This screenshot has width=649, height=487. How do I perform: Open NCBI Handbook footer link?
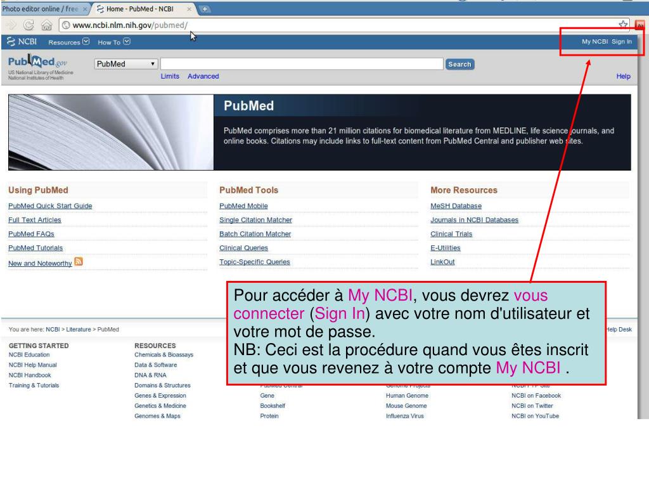[30, 375]
